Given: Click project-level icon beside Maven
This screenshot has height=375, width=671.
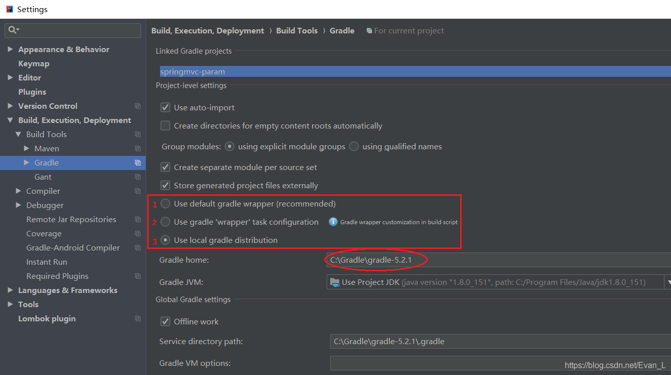Looking at the screenshot, I should [138, 148].
